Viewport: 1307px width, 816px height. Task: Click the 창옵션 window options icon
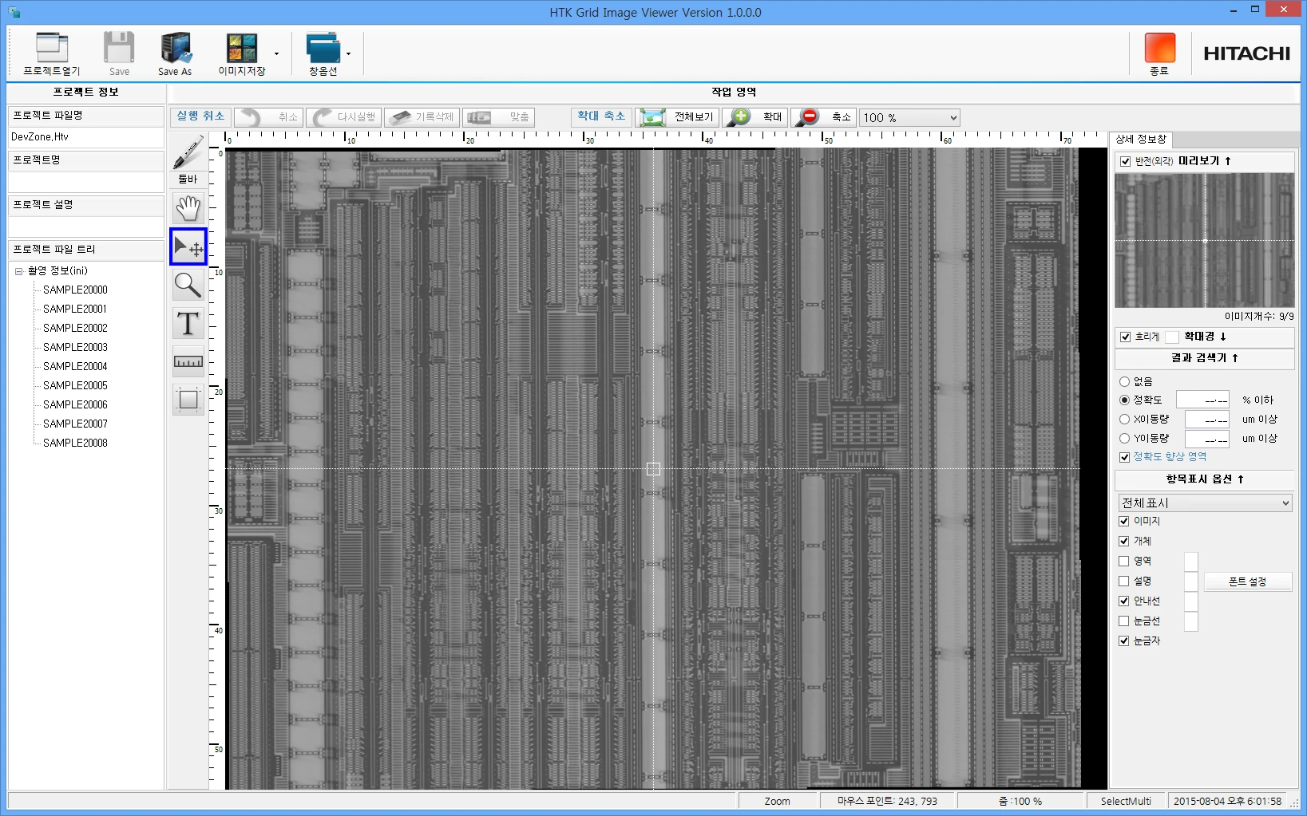323,48
